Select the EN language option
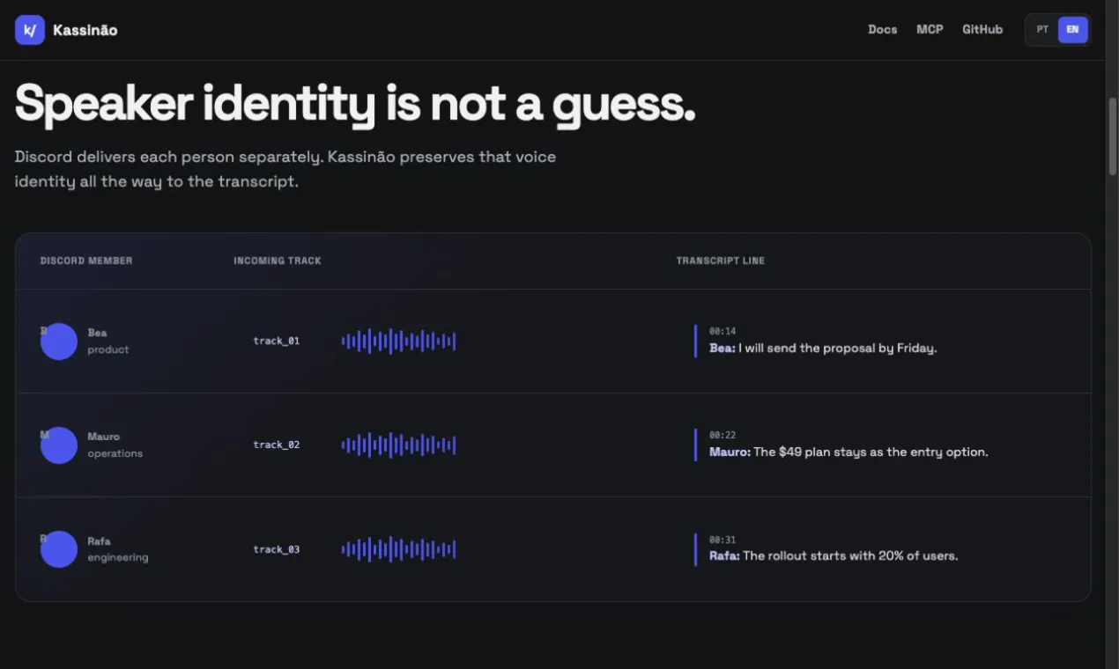1119x669 pixels. tap(1072, 29)
